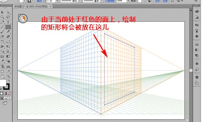This screenshot has height=122, width=202.
Task: Select the Symbol Sprayer tool
Action: tap(2, 66)
